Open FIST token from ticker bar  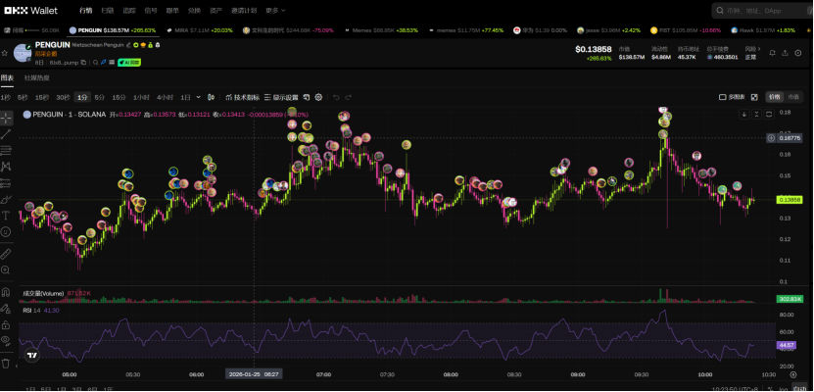click(687, 30)
